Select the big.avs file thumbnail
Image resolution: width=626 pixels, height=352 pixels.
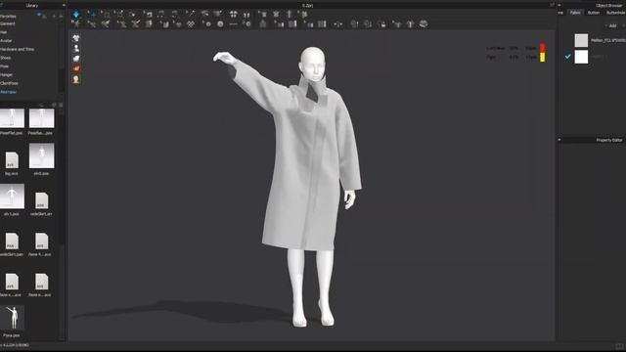(12, 159)
